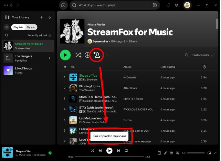Select track Shape of You in list
Screen dimensions: 221x161
pyautogui.click(x=88, y=76)
